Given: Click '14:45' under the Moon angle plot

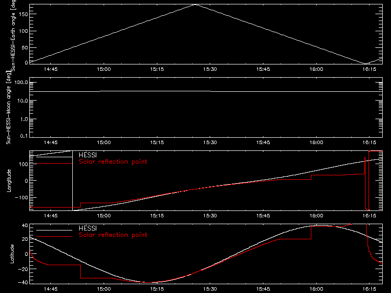Looking at the screenshot, I should click(51, 143).
